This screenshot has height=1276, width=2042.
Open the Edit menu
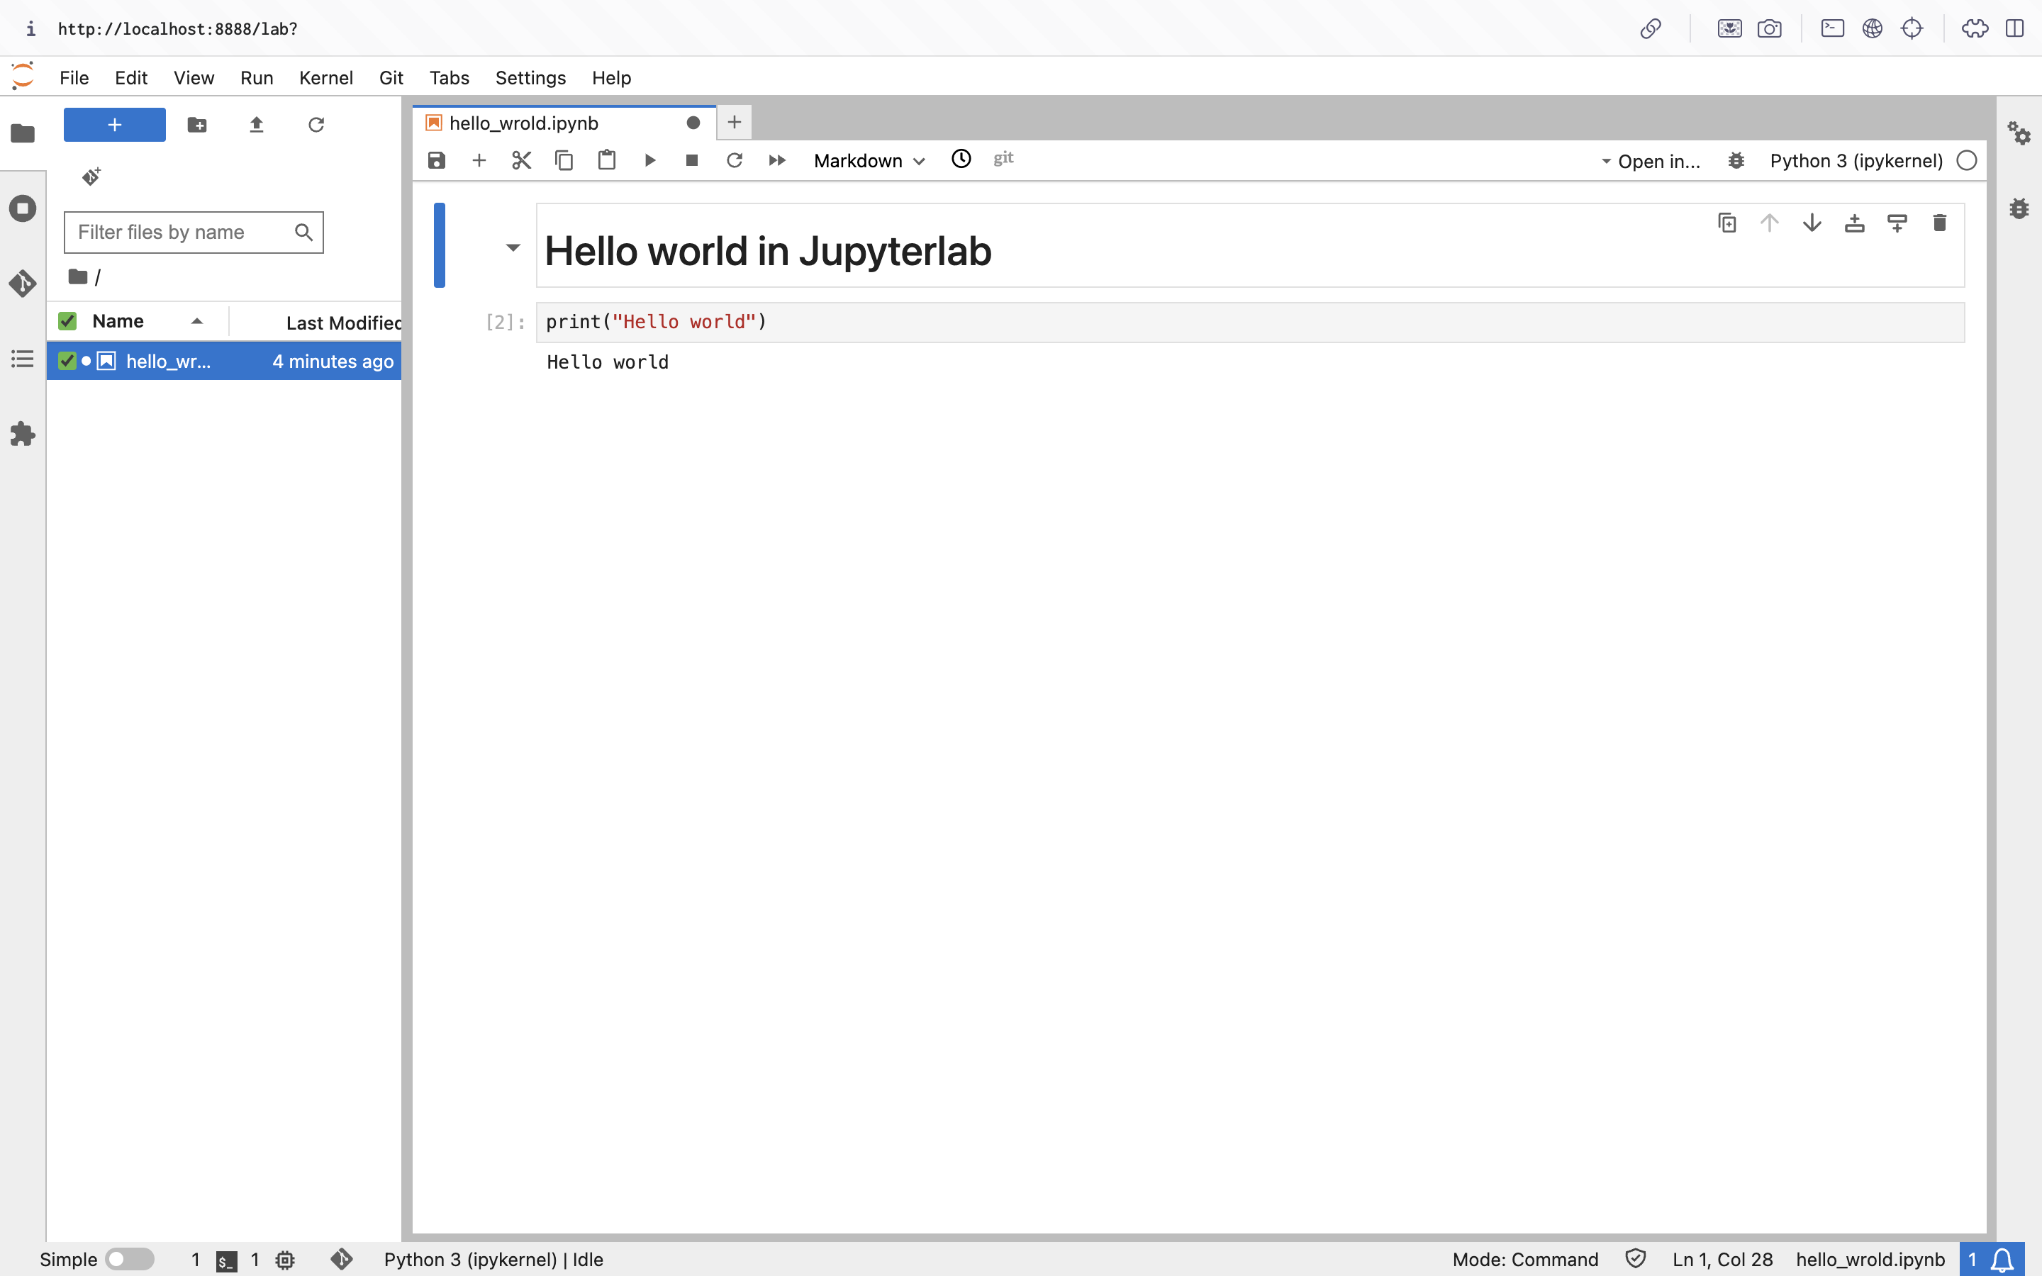pyautogui.click(x=130, y=78)
